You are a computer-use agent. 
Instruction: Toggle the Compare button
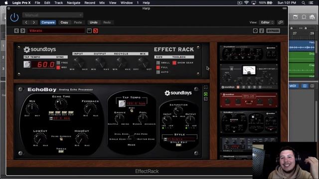(x=48, y=22)
